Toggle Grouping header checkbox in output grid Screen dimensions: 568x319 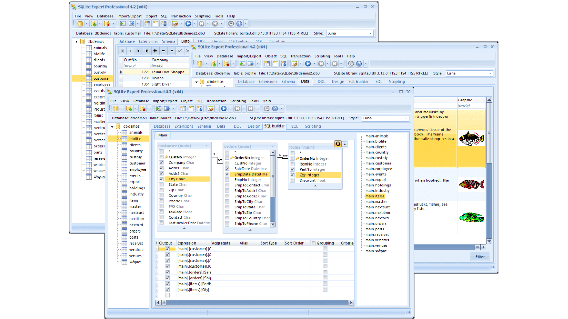pyautogui.click(x=313, y=243)
